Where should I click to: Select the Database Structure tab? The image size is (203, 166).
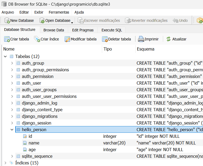[x=20, y=30]
